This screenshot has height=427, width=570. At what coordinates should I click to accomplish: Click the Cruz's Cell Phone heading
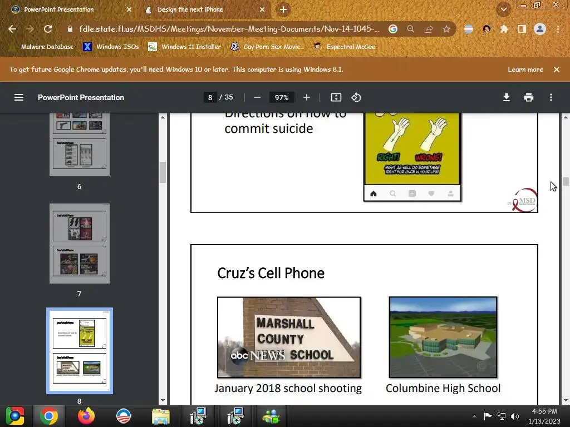point(271,273)
